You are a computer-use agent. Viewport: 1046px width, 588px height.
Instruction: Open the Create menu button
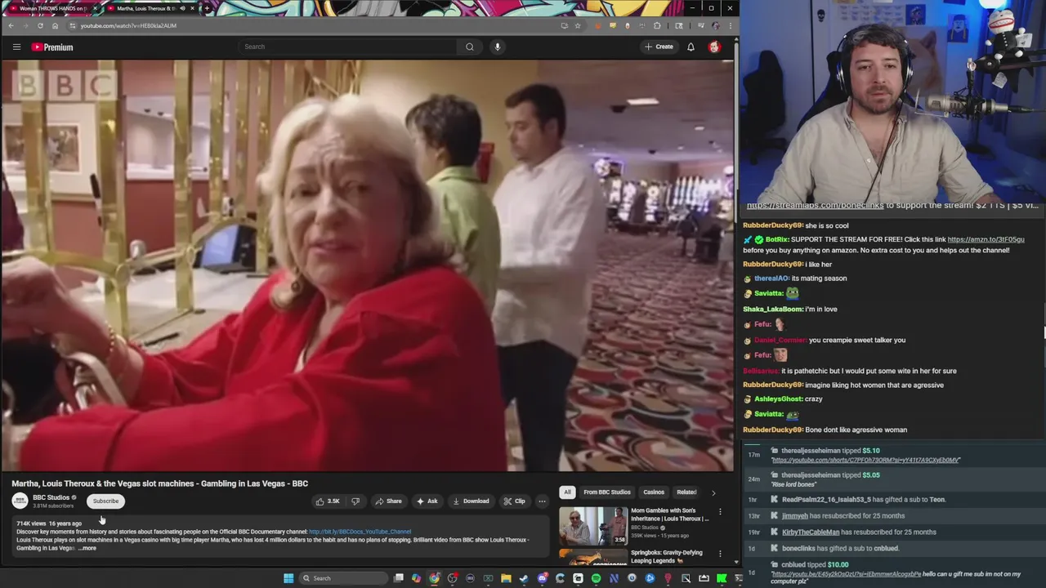[659, 47]
